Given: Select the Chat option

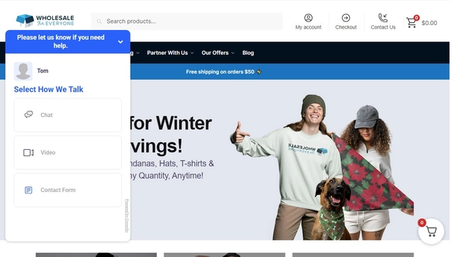Looking at the screenshot, I should point(68,115).
